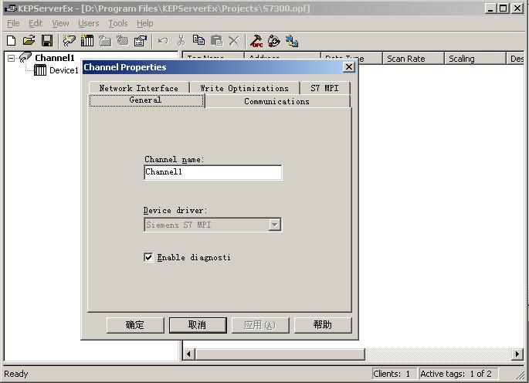
Task: Open the Device driver dropdown
Action: 275,225
